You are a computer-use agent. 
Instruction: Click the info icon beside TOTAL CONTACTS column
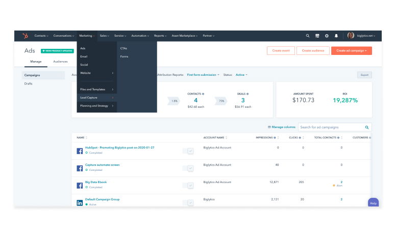[338, 138]
